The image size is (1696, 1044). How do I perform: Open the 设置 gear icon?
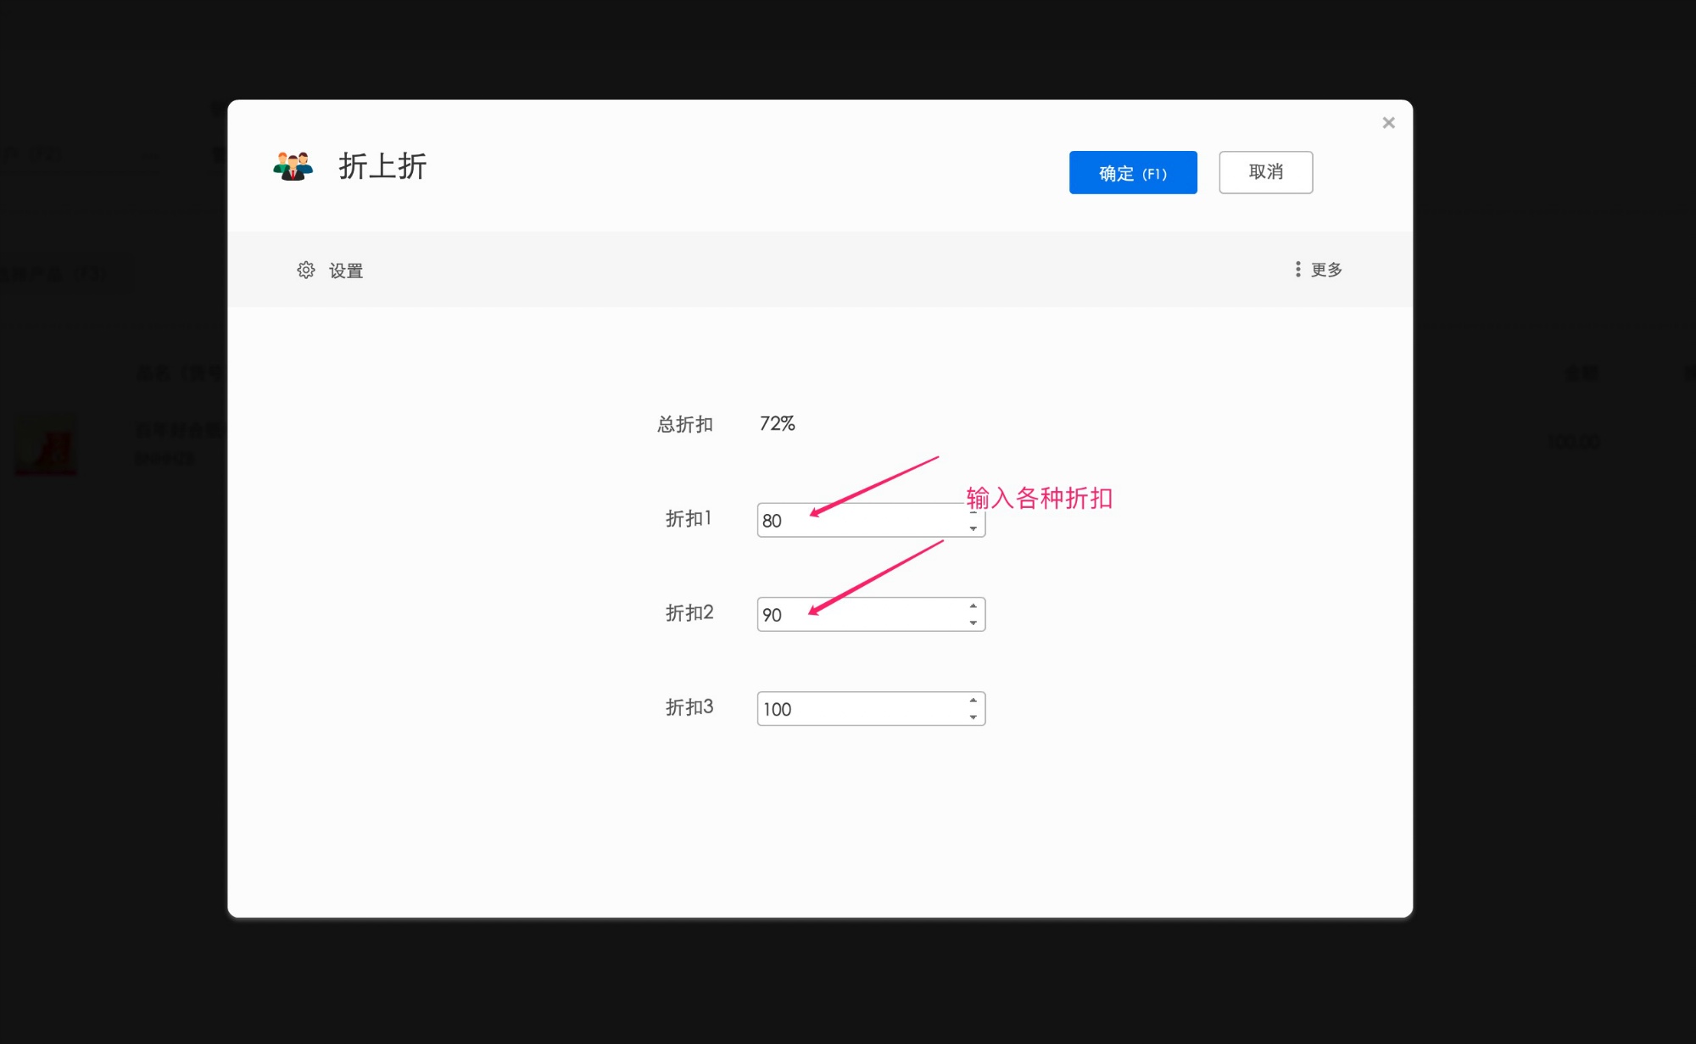point(306,270)
